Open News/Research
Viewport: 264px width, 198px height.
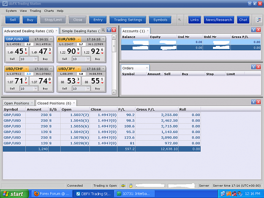(219, 20)
